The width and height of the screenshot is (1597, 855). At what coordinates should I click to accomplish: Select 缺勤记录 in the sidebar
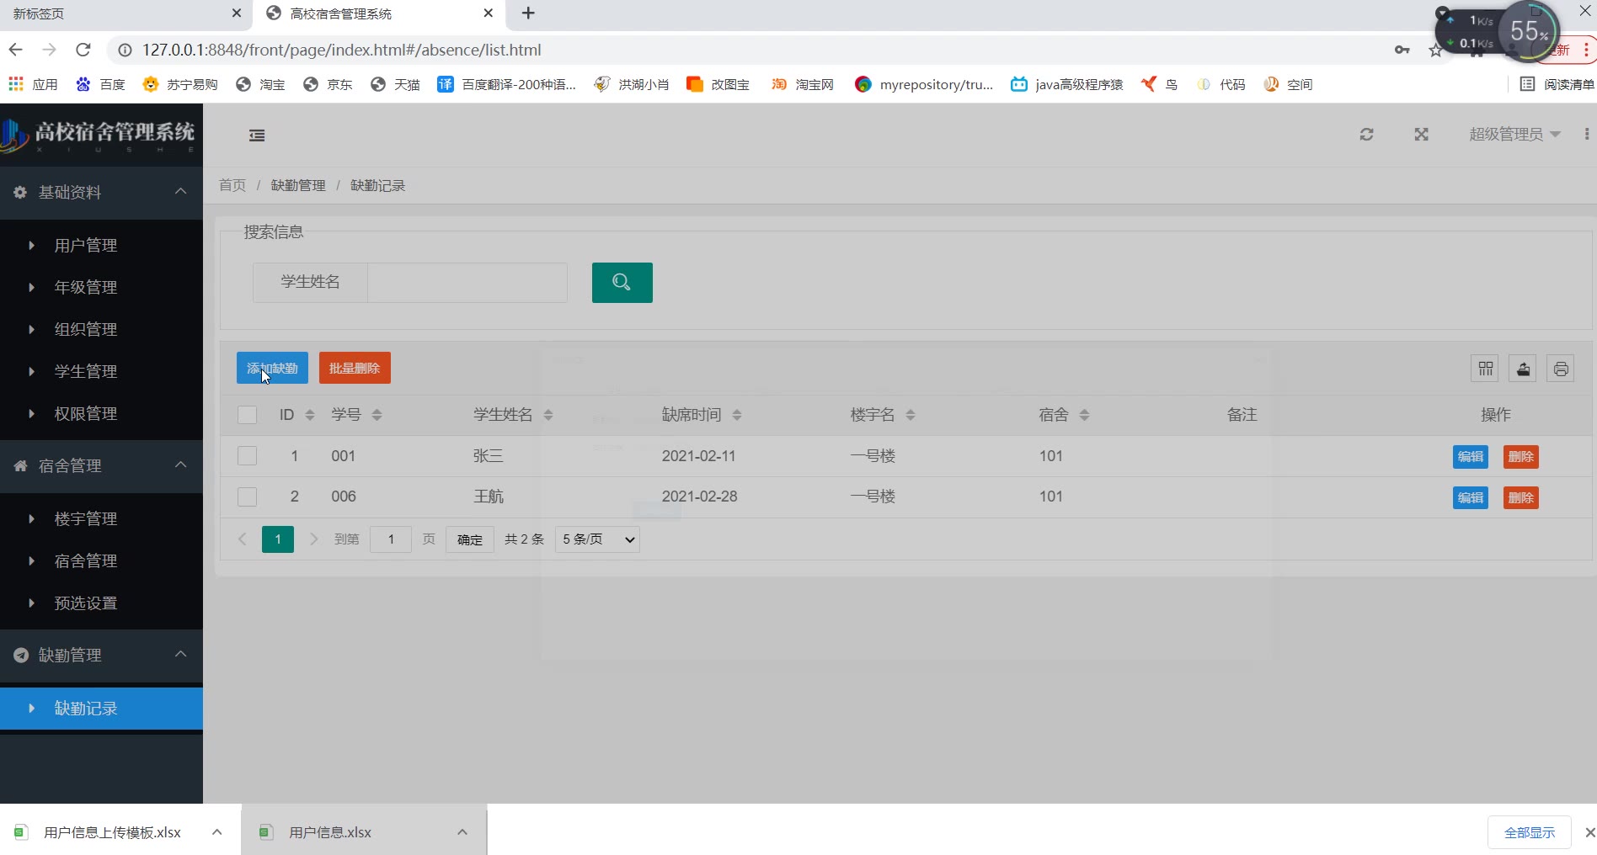point(101,709)
